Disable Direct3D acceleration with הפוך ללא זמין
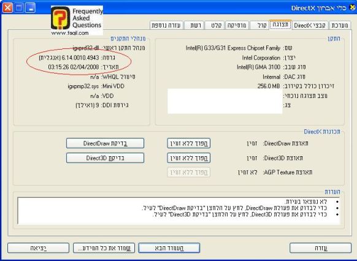Screen dimensions: 357x261 click(188, 158)
